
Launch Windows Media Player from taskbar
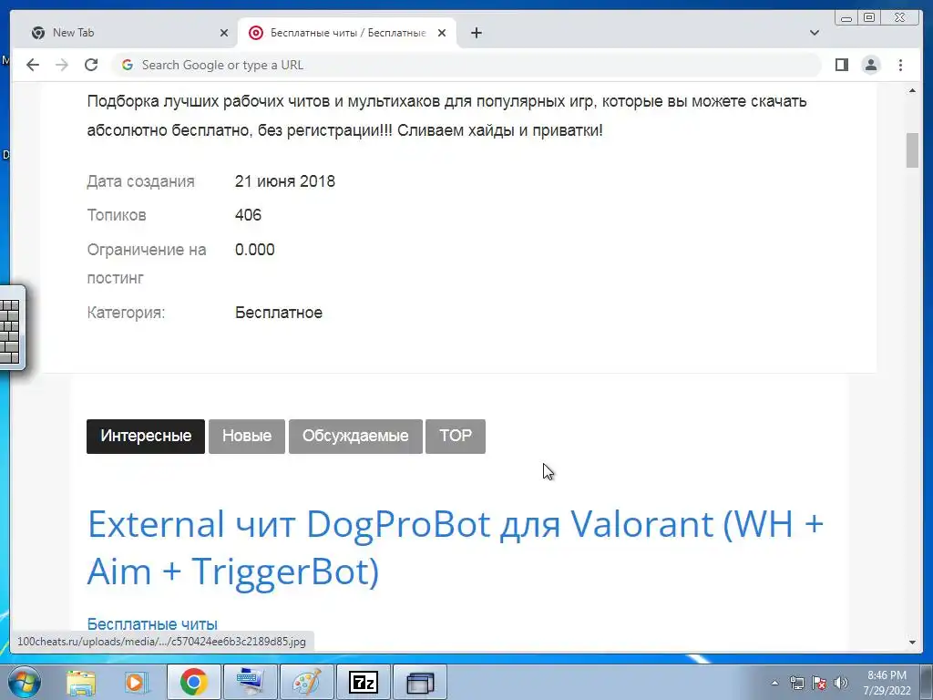(x=137, y=682)
